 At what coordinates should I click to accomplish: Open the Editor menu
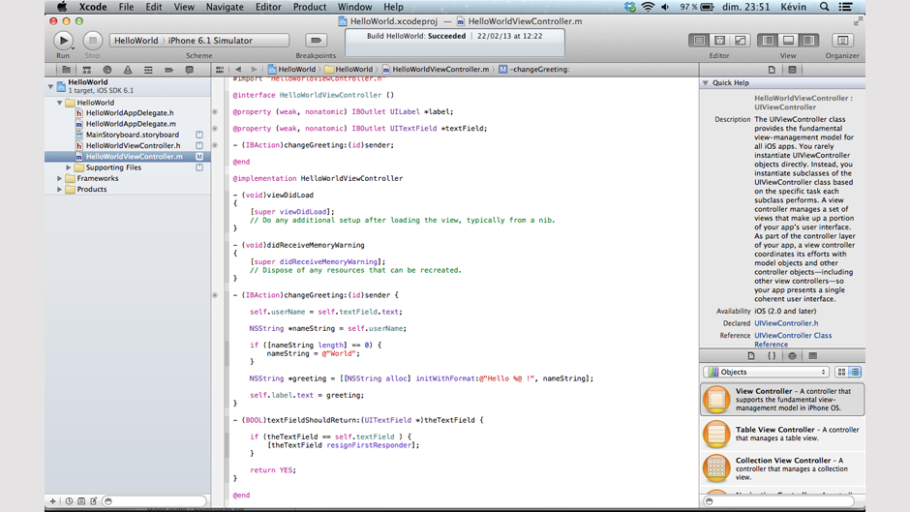click(x=268, y=7)
